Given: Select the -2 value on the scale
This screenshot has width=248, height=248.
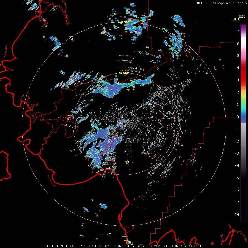Looking at the screenshot, I should (x=237, y=141).
